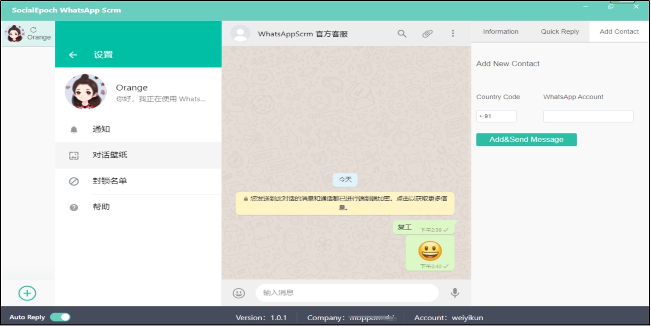
Task: Click the Auto Reply label
Action: pos(27,317)
